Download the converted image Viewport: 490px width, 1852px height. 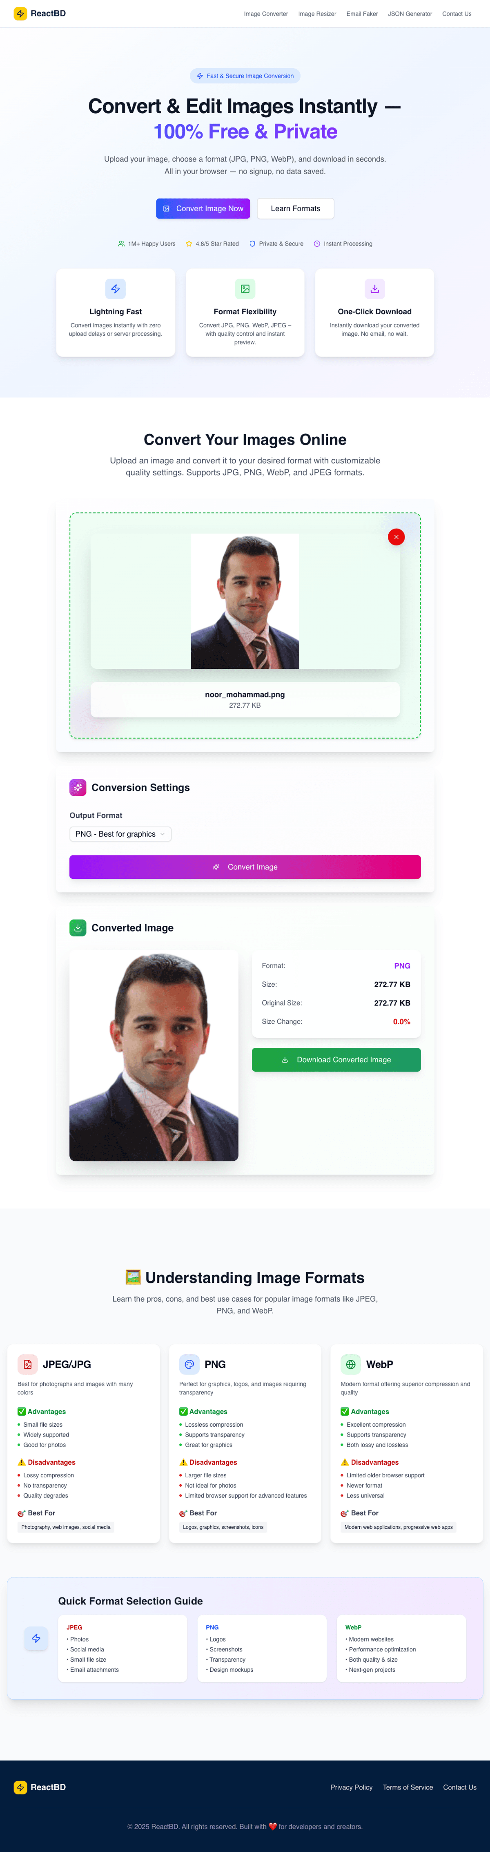click(x=336, y=1060)
